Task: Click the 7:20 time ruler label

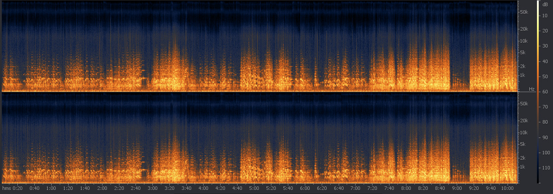Action: 372,189
